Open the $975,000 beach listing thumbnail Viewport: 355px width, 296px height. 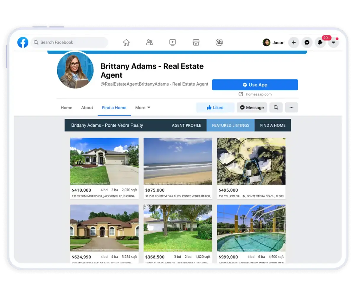(177, 161)
